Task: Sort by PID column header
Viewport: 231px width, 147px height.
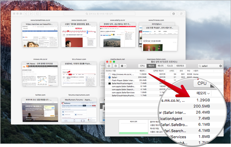Action: pos(189,71)
